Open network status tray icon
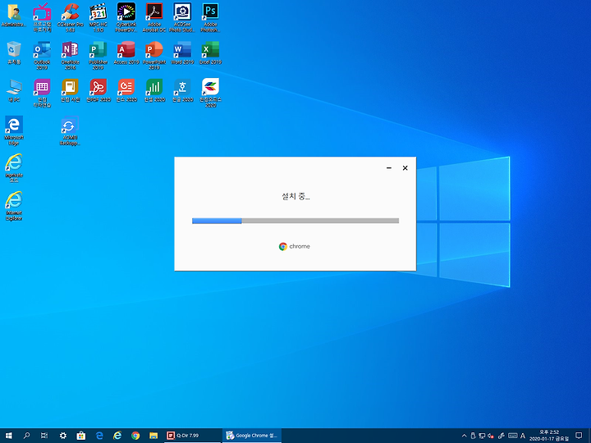The height and width of the screenshot is (443, 591). (x=482, y=436)
